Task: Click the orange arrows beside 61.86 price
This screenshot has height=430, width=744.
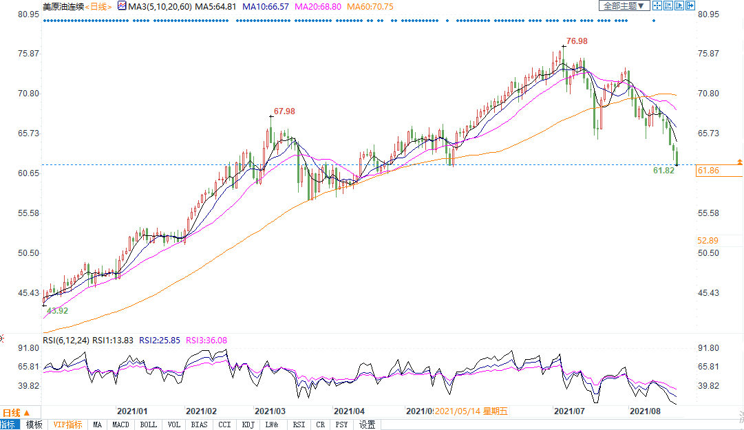Action: [739, 162]
